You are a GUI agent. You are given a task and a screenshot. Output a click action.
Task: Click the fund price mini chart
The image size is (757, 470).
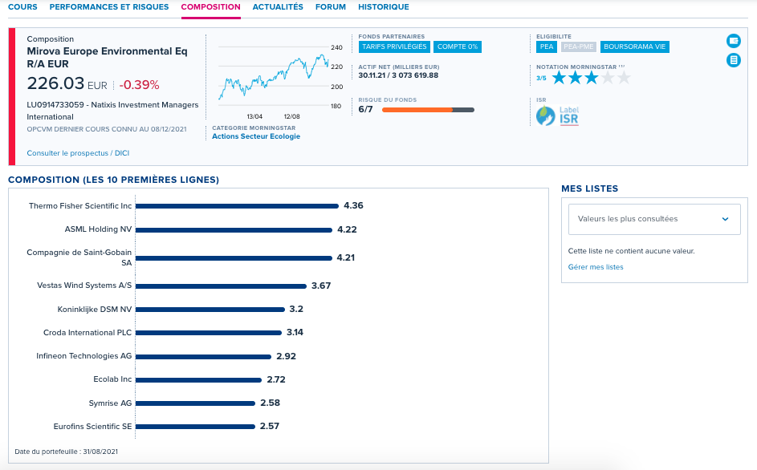click(x=280, y=81)
